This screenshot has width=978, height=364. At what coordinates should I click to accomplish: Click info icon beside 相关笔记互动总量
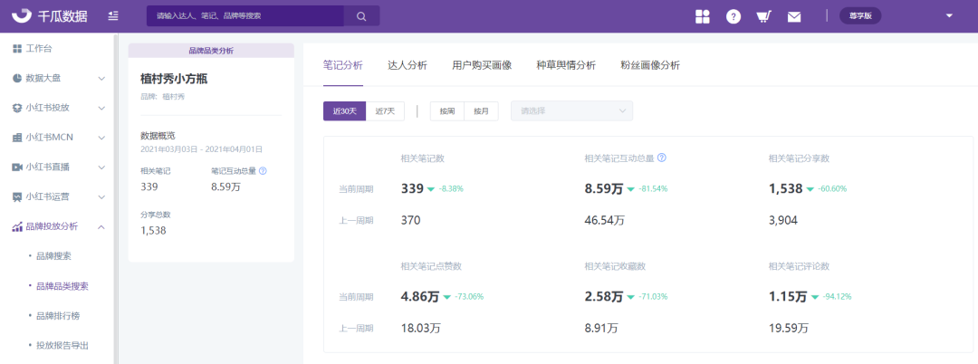point(662,158)
